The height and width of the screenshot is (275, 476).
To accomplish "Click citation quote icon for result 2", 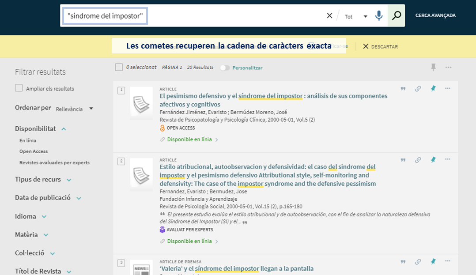I will point(403,160).
